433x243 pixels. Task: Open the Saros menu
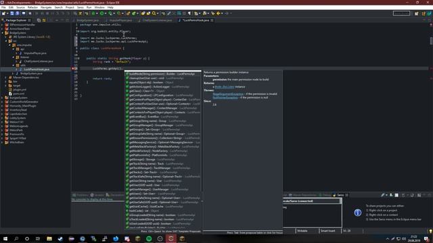tap(80, 7)
